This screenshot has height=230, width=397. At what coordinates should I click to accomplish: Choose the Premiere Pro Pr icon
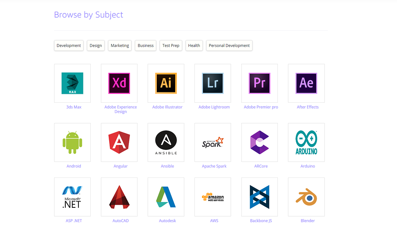[259, 83]
